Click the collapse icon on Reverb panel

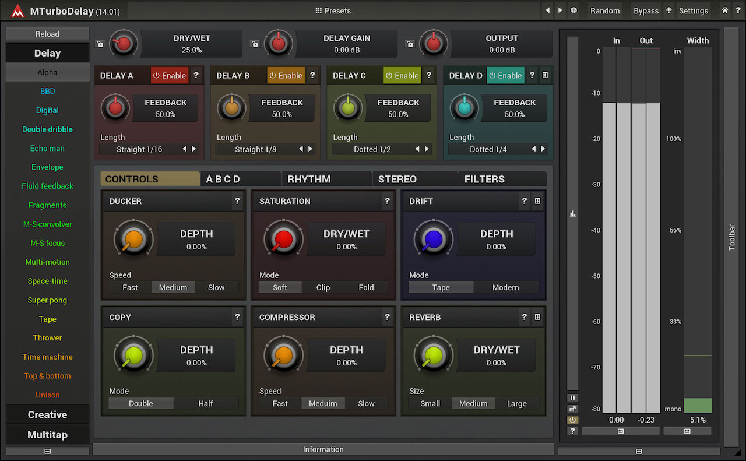tap(537, 317)
